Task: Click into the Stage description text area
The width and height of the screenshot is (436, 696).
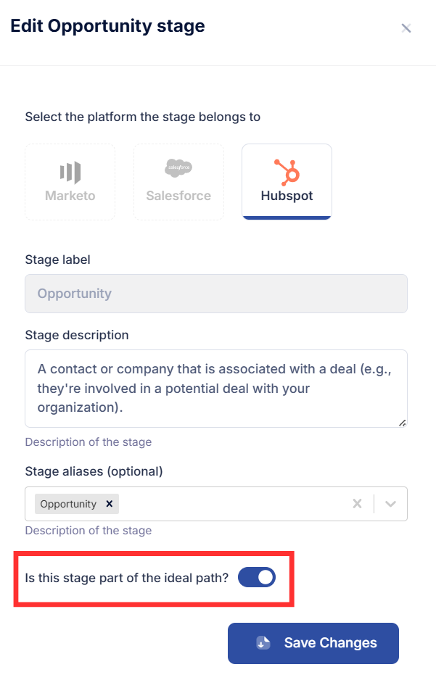Action: (x=216, y=389)
